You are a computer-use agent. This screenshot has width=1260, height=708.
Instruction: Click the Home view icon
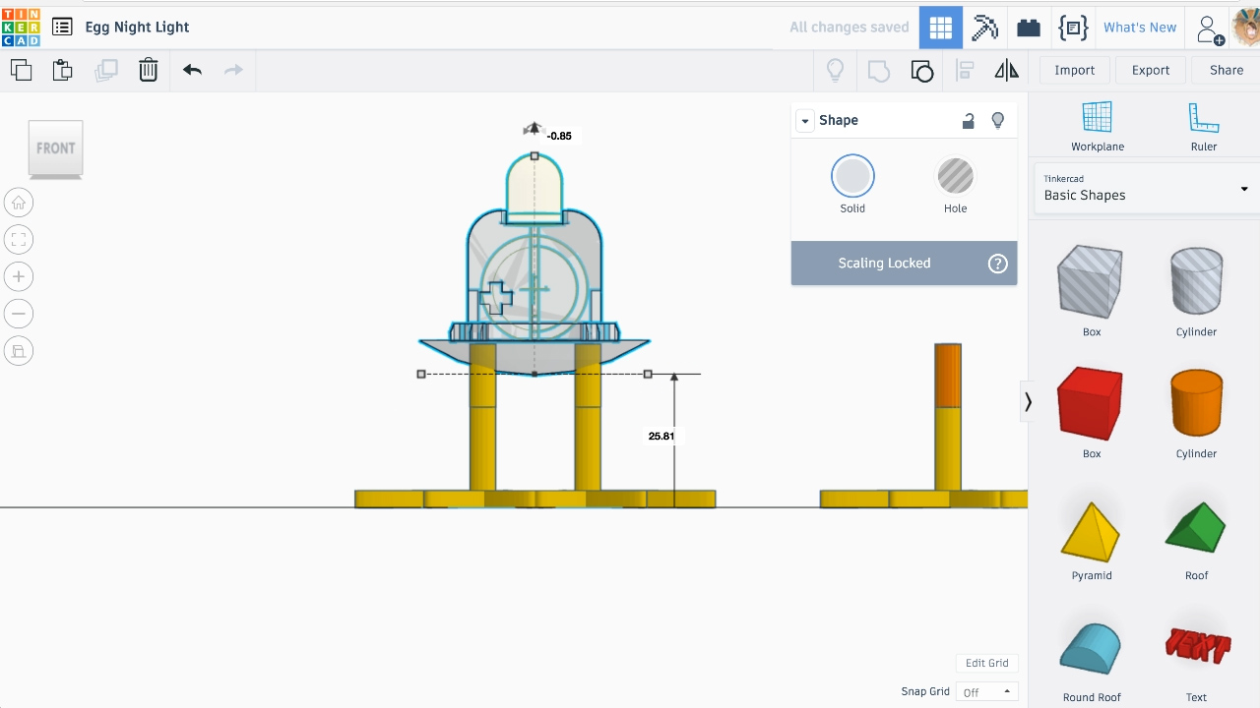(19, 203)
